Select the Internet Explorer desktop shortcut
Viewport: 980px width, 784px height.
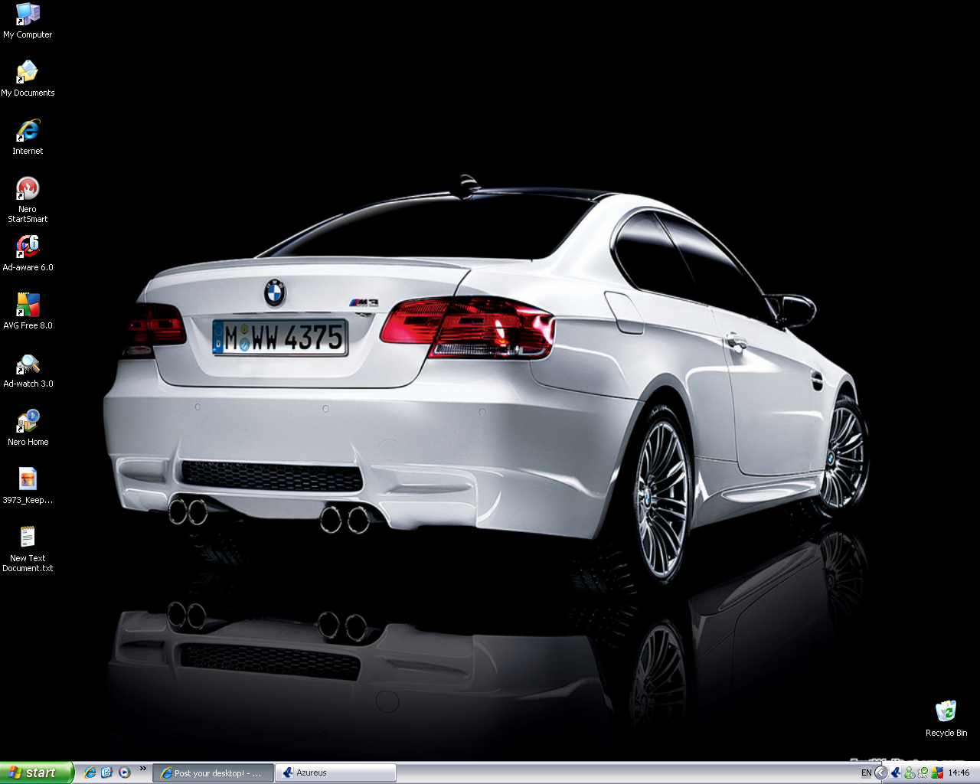tap(28, 138)
